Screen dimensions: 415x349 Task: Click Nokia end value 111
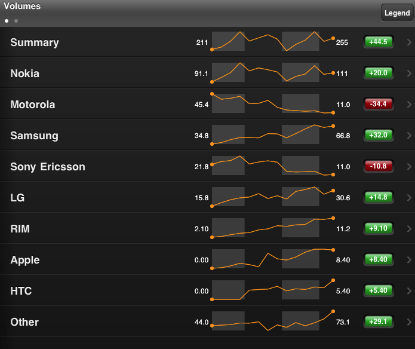pyautogui.click(x=342, y=74)
